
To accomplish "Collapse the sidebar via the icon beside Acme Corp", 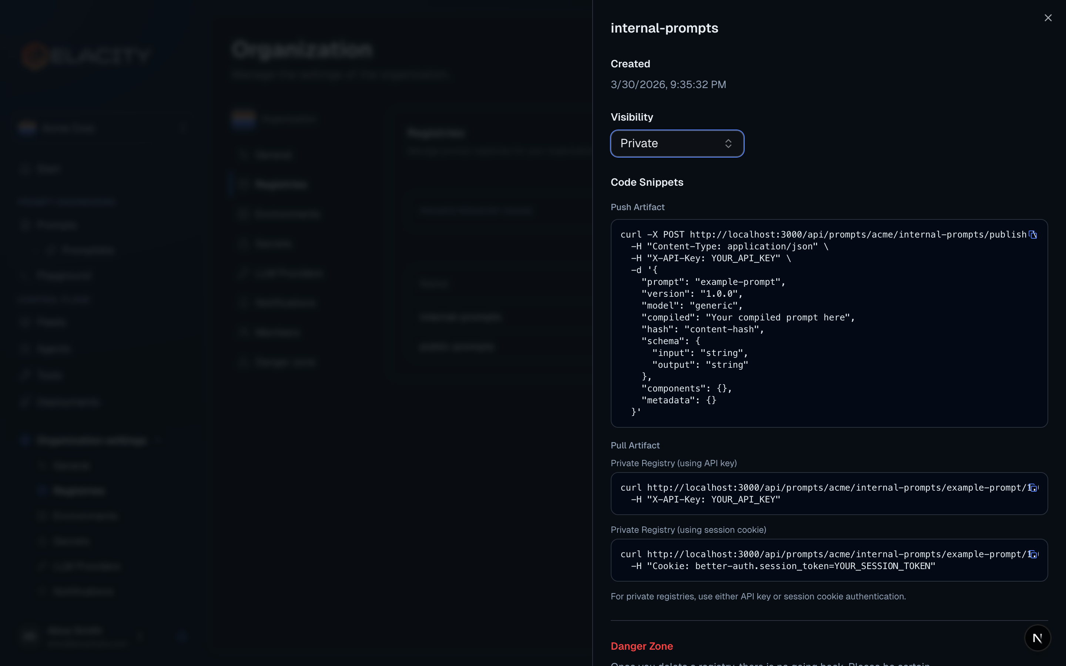I will [184, 128].
